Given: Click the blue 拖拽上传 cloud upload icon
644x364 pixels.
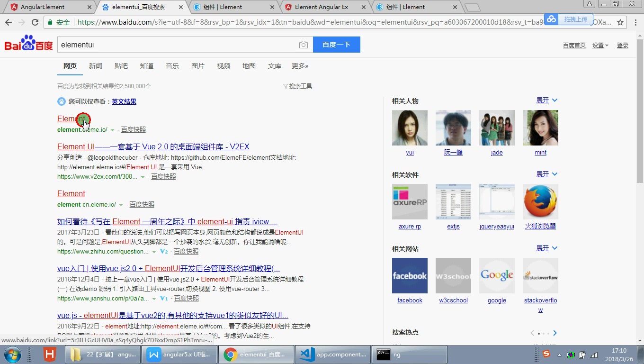Looking at the screenshot, I should (551, 19).
